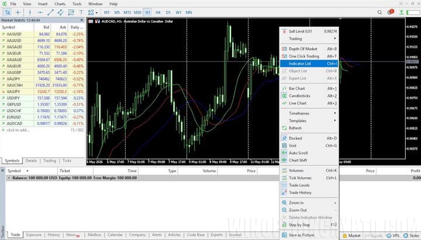The image size is (421, 240).
Task: Close the Market Watch panel
Action: coord(82,20)
